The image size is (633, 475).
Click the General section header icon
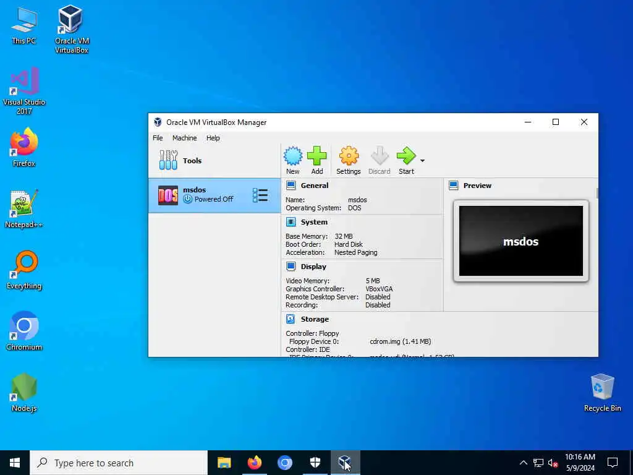pyautogui.click(x=291, y=186)
